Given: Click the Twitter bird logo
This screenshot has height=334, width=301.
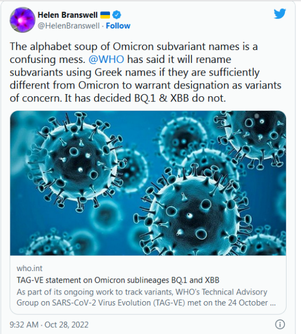Looking at the screenshot, I should 279,14.
